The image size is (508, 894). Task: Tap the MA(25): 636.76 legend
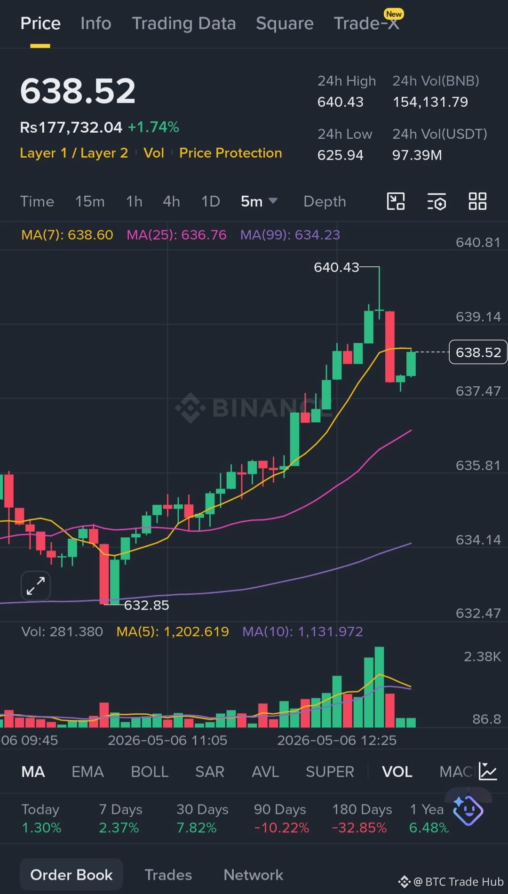click(x=176, y=234)
